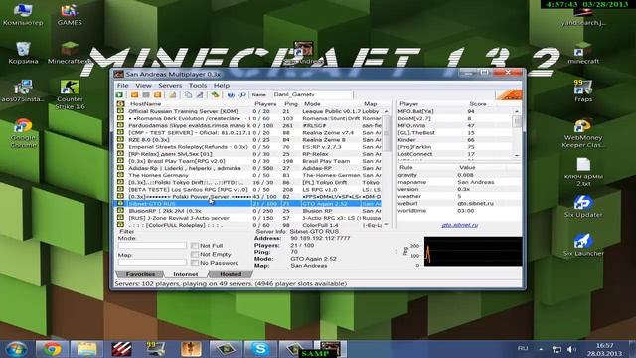Click the SAMP taskbar button
This screenshot has height=358, width=636.
pyautogui.click(x=330, y=349)
